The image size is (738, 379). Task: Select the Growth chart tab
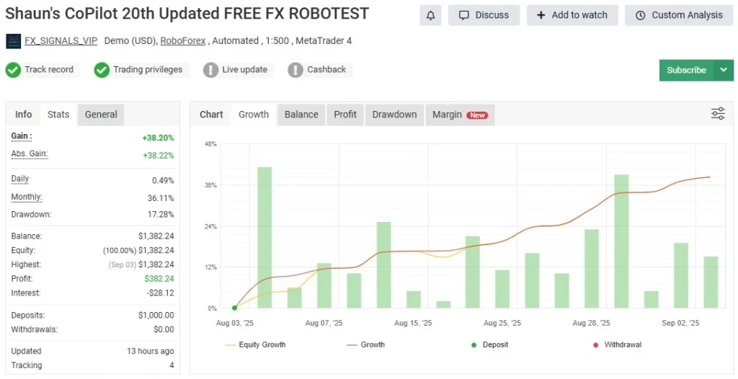coord(254,115)
